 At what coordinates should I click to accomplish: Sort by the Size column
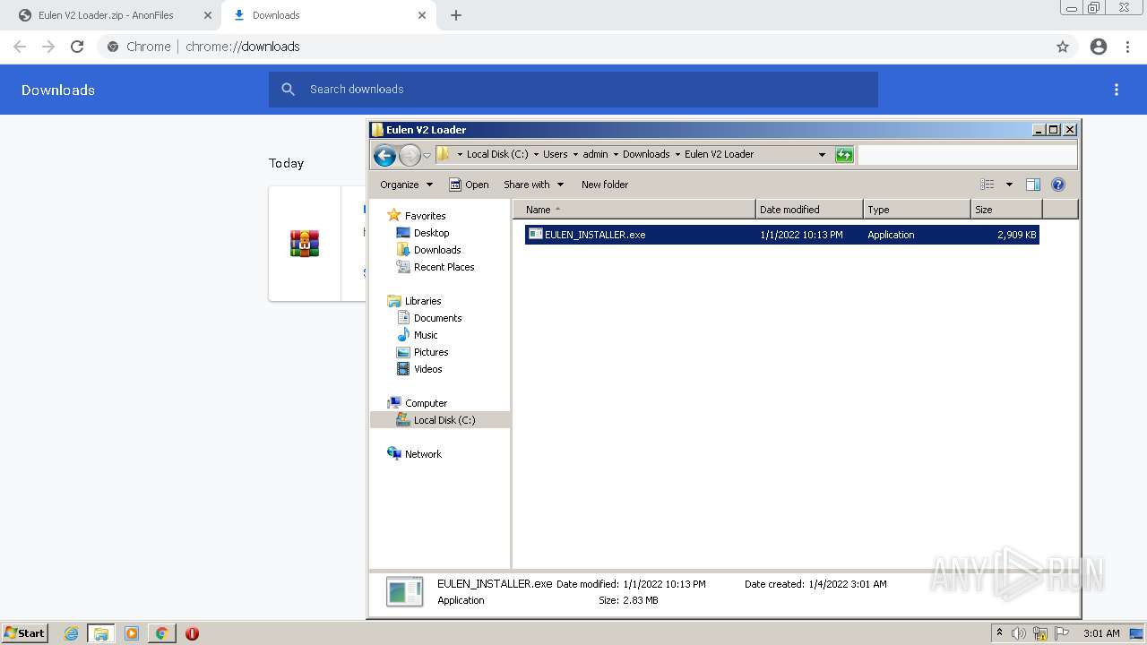point(1006,210)
